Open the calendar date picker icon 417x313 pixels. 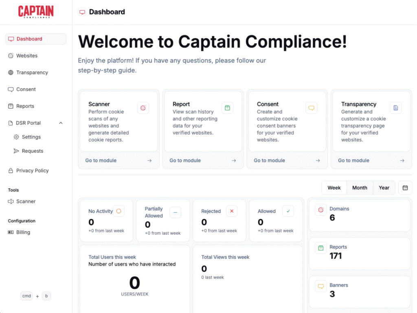coord(405,188)
